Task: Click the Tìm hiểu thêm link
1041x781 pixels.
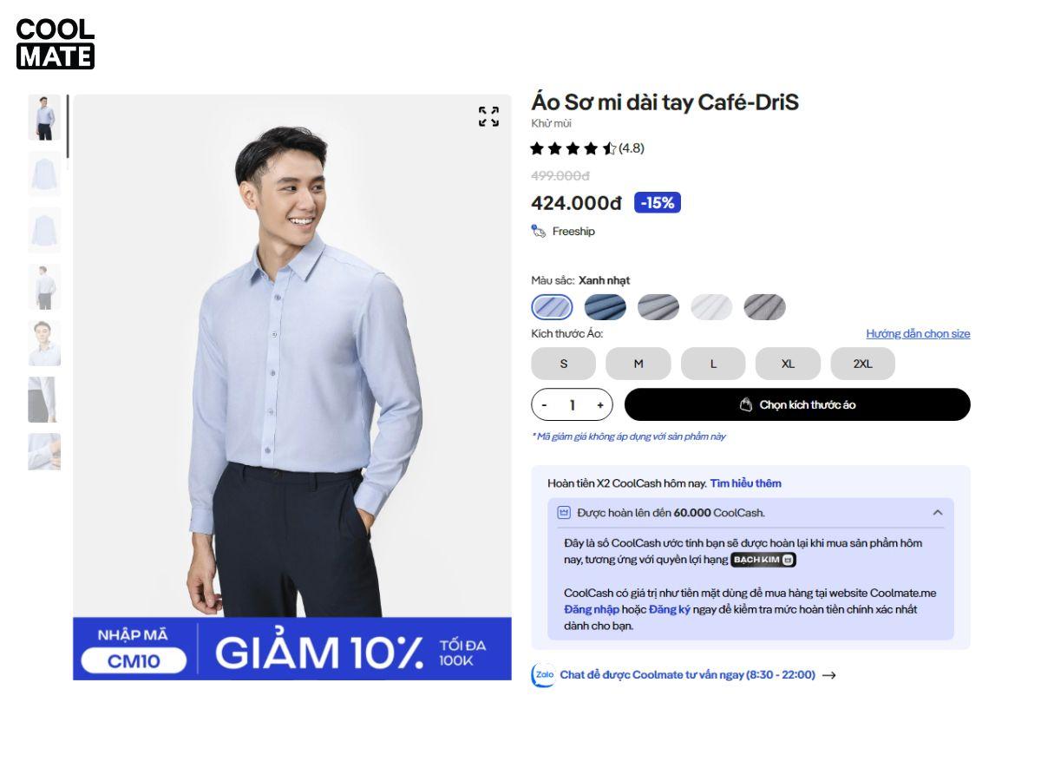Action: (x=745, y=483)
